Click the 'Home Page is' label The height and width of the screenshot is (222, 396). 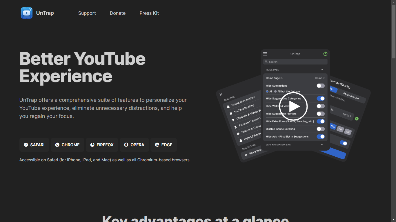[x=274, y=78]
